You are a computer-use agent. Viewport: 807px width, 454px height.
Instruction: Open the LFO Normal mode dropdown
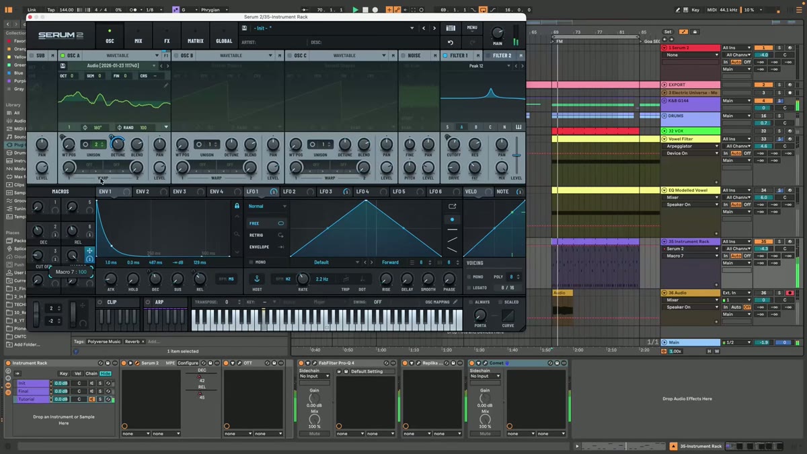coord(268,206)
